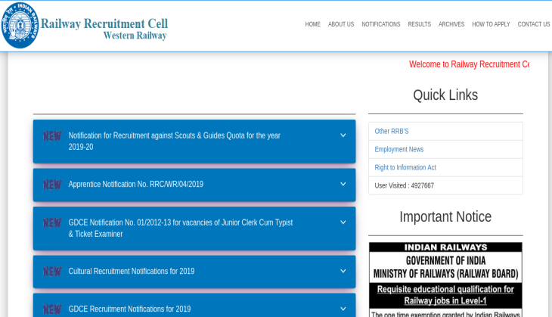Click NEW badge on Cultural Recruitment row

[52, 272]
